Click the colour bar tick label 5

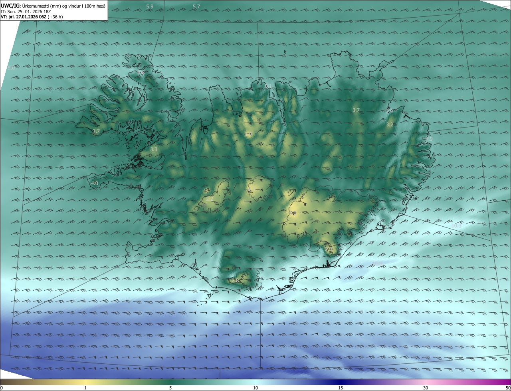click(x=170, y=388)
